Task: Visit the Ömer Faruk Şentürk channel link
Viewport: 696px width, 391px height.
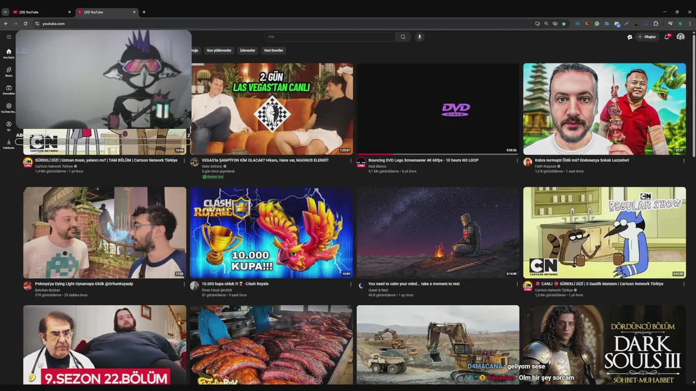Action: coord(217,290)
